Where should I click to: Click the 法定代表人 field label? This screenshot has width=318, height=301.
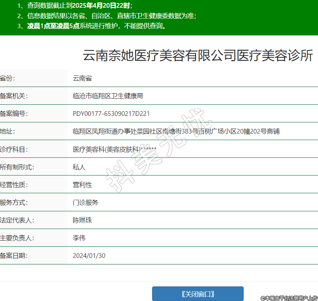coord(17,220)
